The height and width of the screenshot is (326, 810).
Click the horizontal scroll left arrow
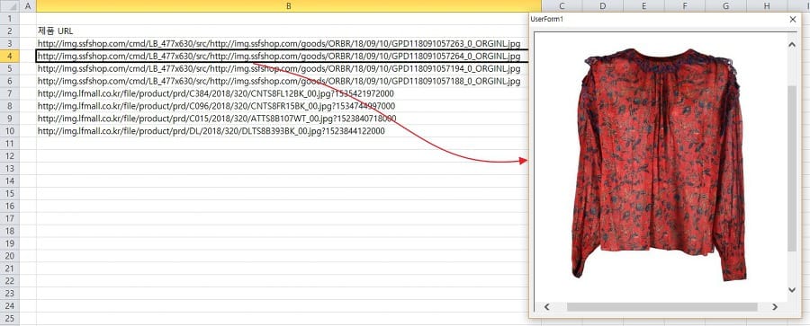click(546, 307)
